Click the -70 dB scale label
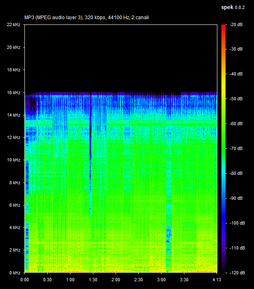This screenshot has width=254, height=289. (x=236, y=148)
